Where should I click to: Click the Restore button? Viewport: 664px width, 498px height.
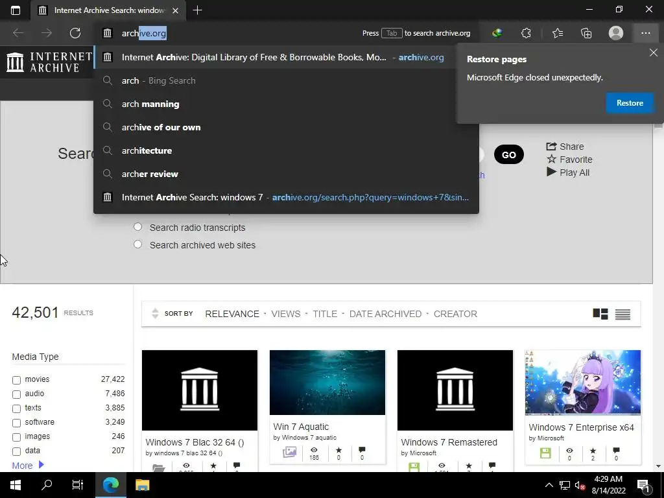pyautogui.click(x=630, y=103)
